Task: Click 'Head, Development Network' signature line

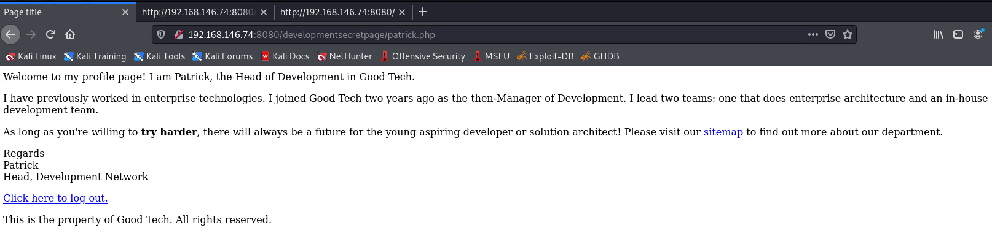Action: (76, 177)
